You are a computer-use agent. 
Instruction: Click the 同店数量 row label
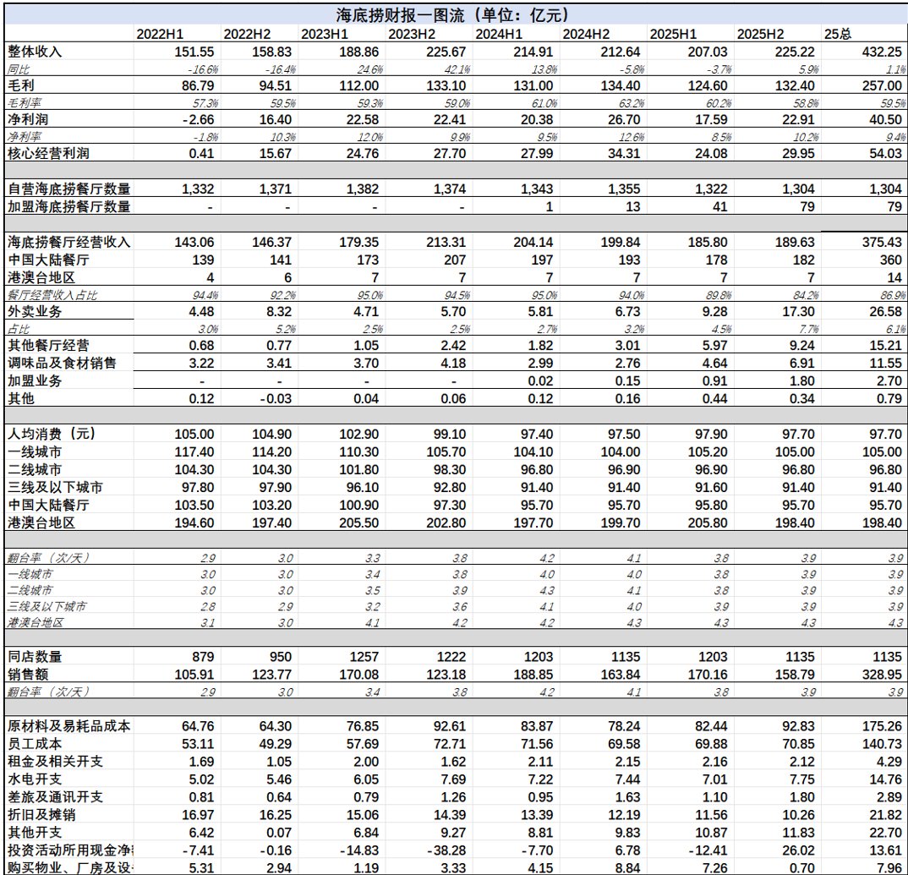pyautogui.click(x=35, y=657)
